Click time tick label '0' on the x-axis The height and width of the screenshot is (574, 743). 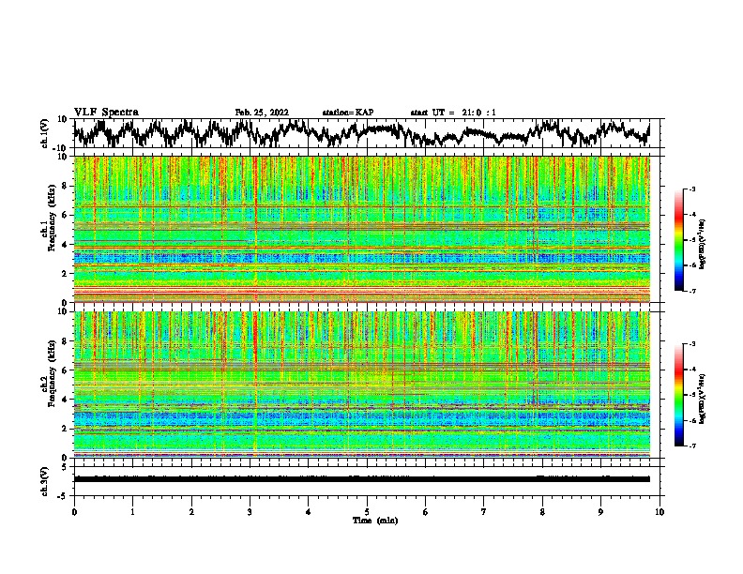[74, 512]
